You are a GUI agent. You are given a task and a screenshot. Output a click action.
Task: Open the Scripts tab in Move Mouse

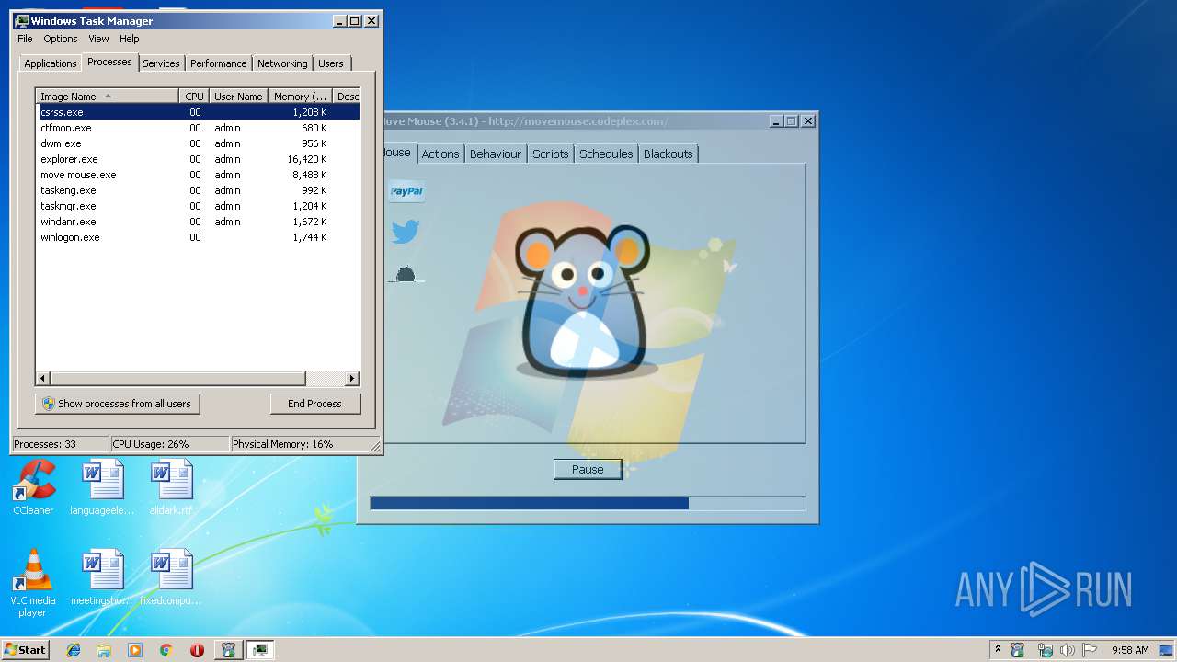tap(551, 154)
